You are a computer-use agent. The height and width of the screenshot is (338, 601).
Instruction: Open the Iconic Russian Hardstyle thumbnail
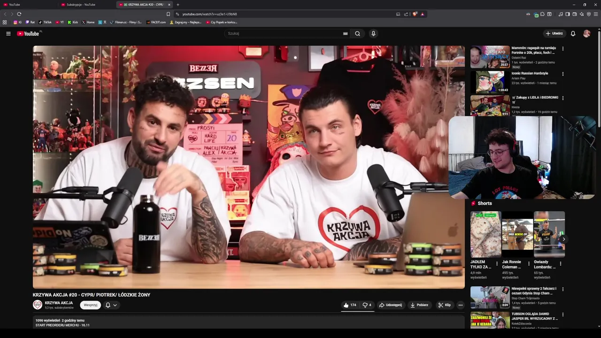tap(490, 82)
